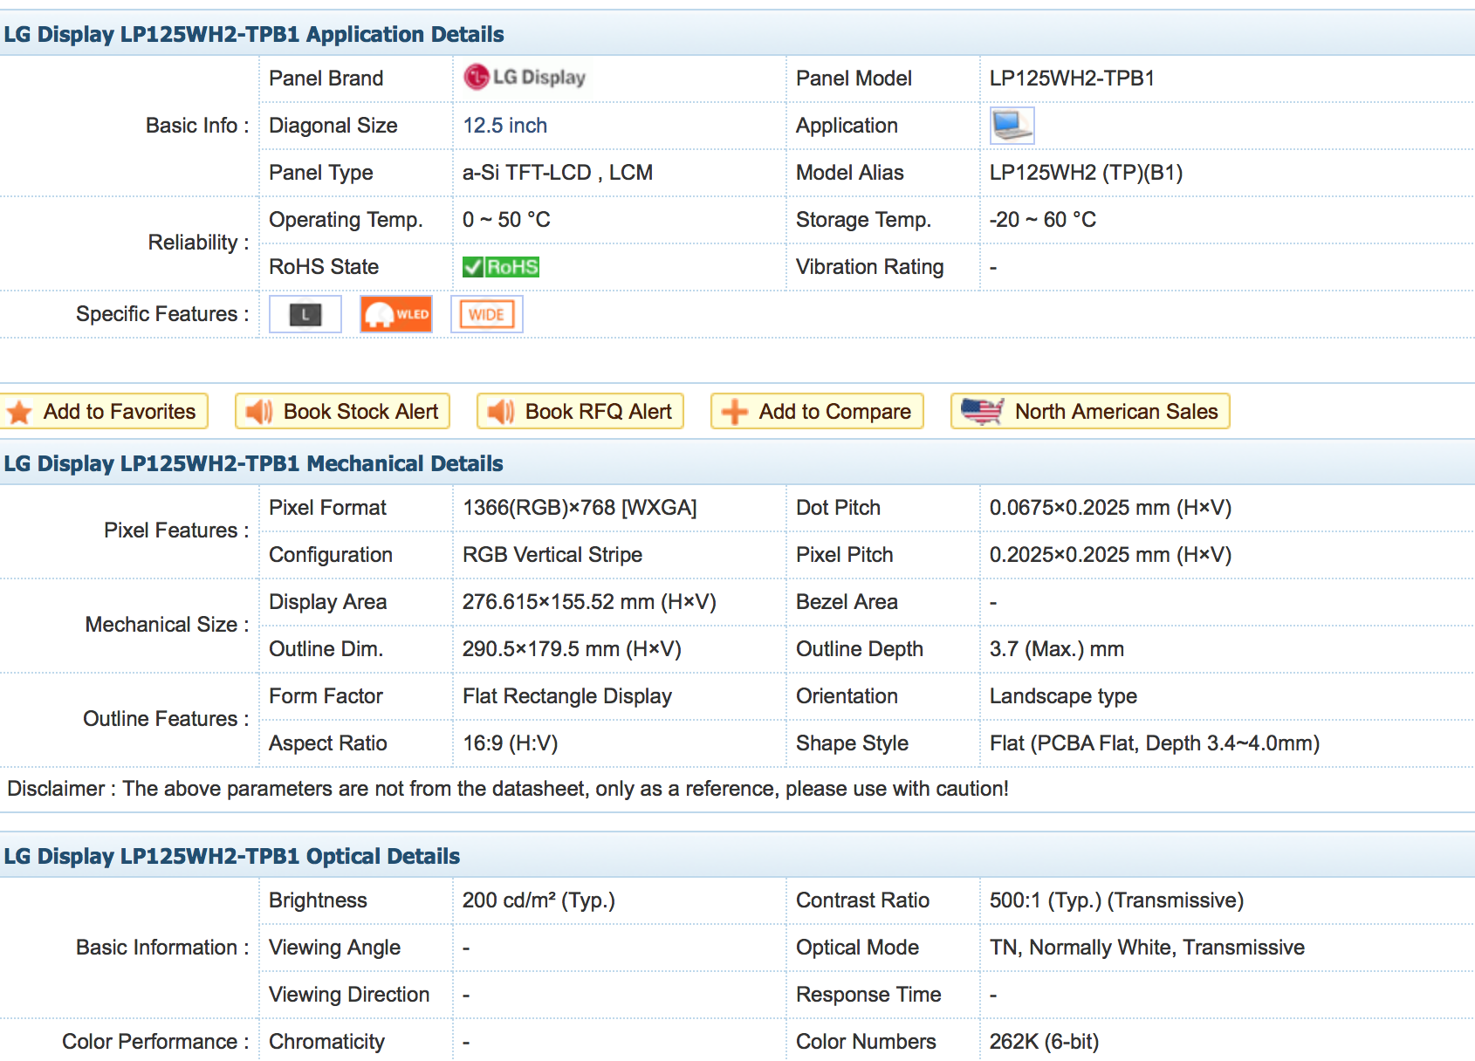The image size is (1475, 1061).
Task: Click the Application Details section header
Action: pyautogui.click(x=737, y=34)
